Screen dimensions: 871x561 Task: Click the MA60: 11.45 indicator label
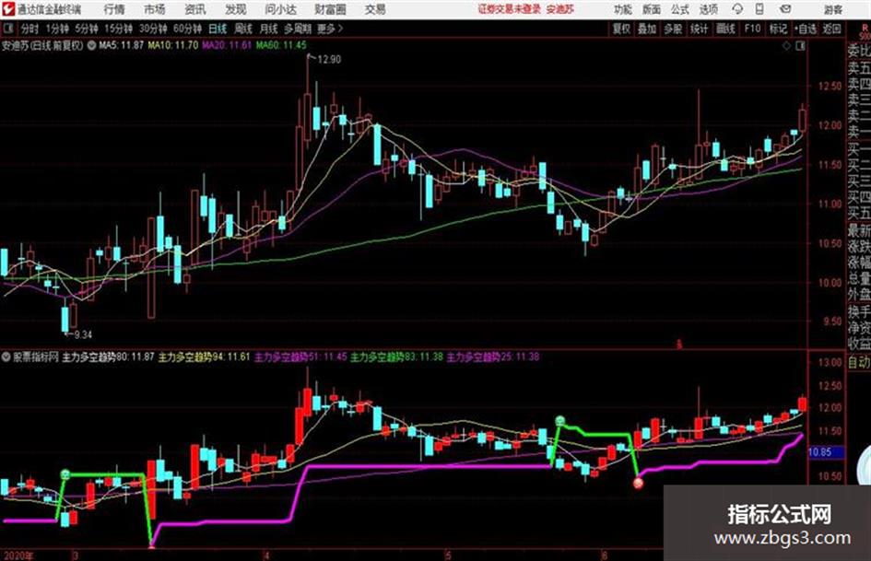(281, 45)
